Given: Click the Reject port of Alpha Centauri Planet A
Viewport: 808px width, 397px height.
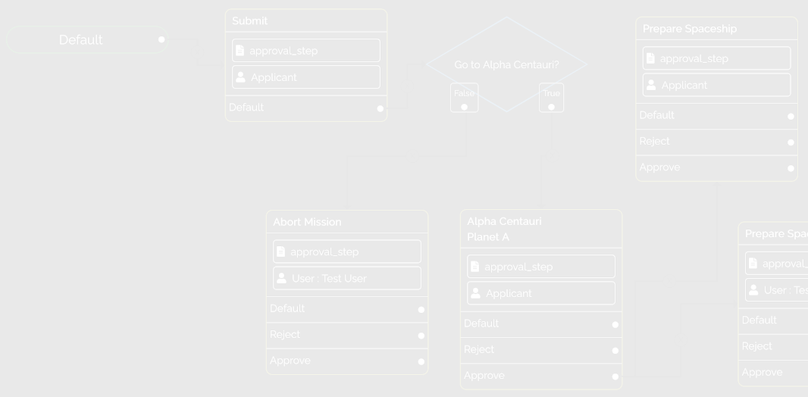Looking at the screenshot, I should (x=615, y=351).
